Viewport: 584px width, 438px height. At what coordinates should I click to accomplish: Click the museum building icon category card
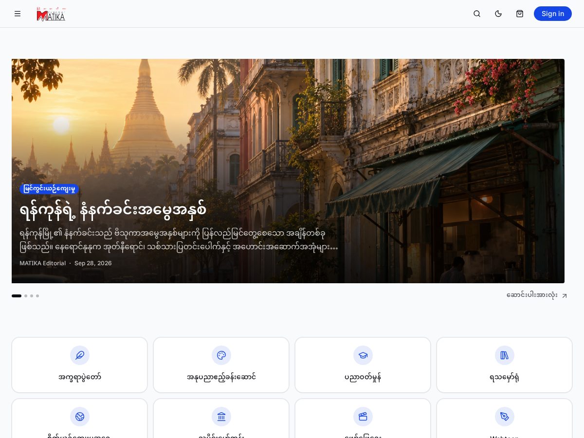pyautogui.click(x=221, y=418)
